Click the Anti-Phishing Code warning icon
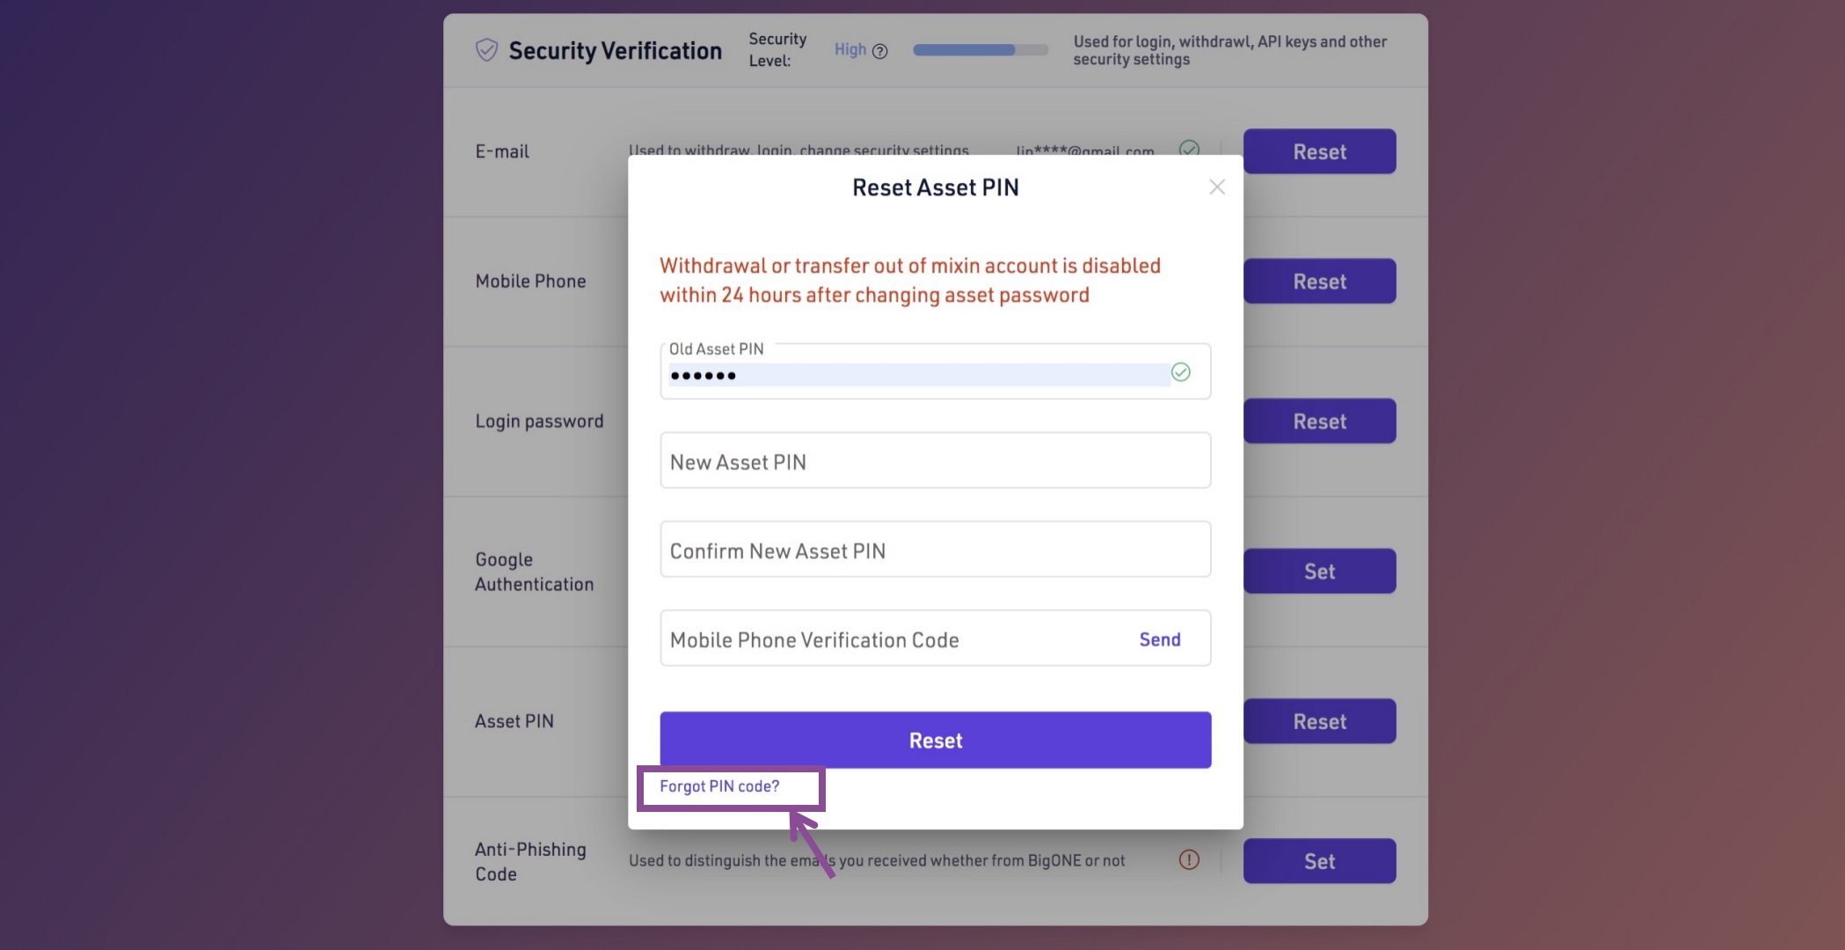Image resolution: width=1845 pixels, height=950 pixels. pyautogui.click(x=1188, y=859)
